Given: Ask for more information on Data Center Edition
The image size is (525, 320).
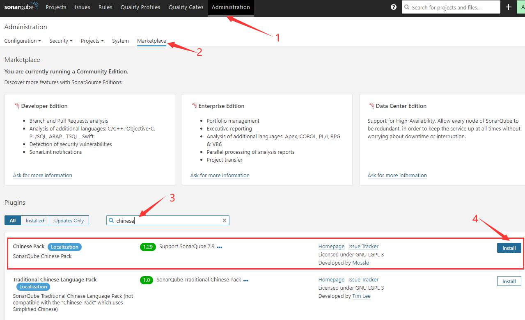Looking at the screenshot, I should click(x=397, y=175).
